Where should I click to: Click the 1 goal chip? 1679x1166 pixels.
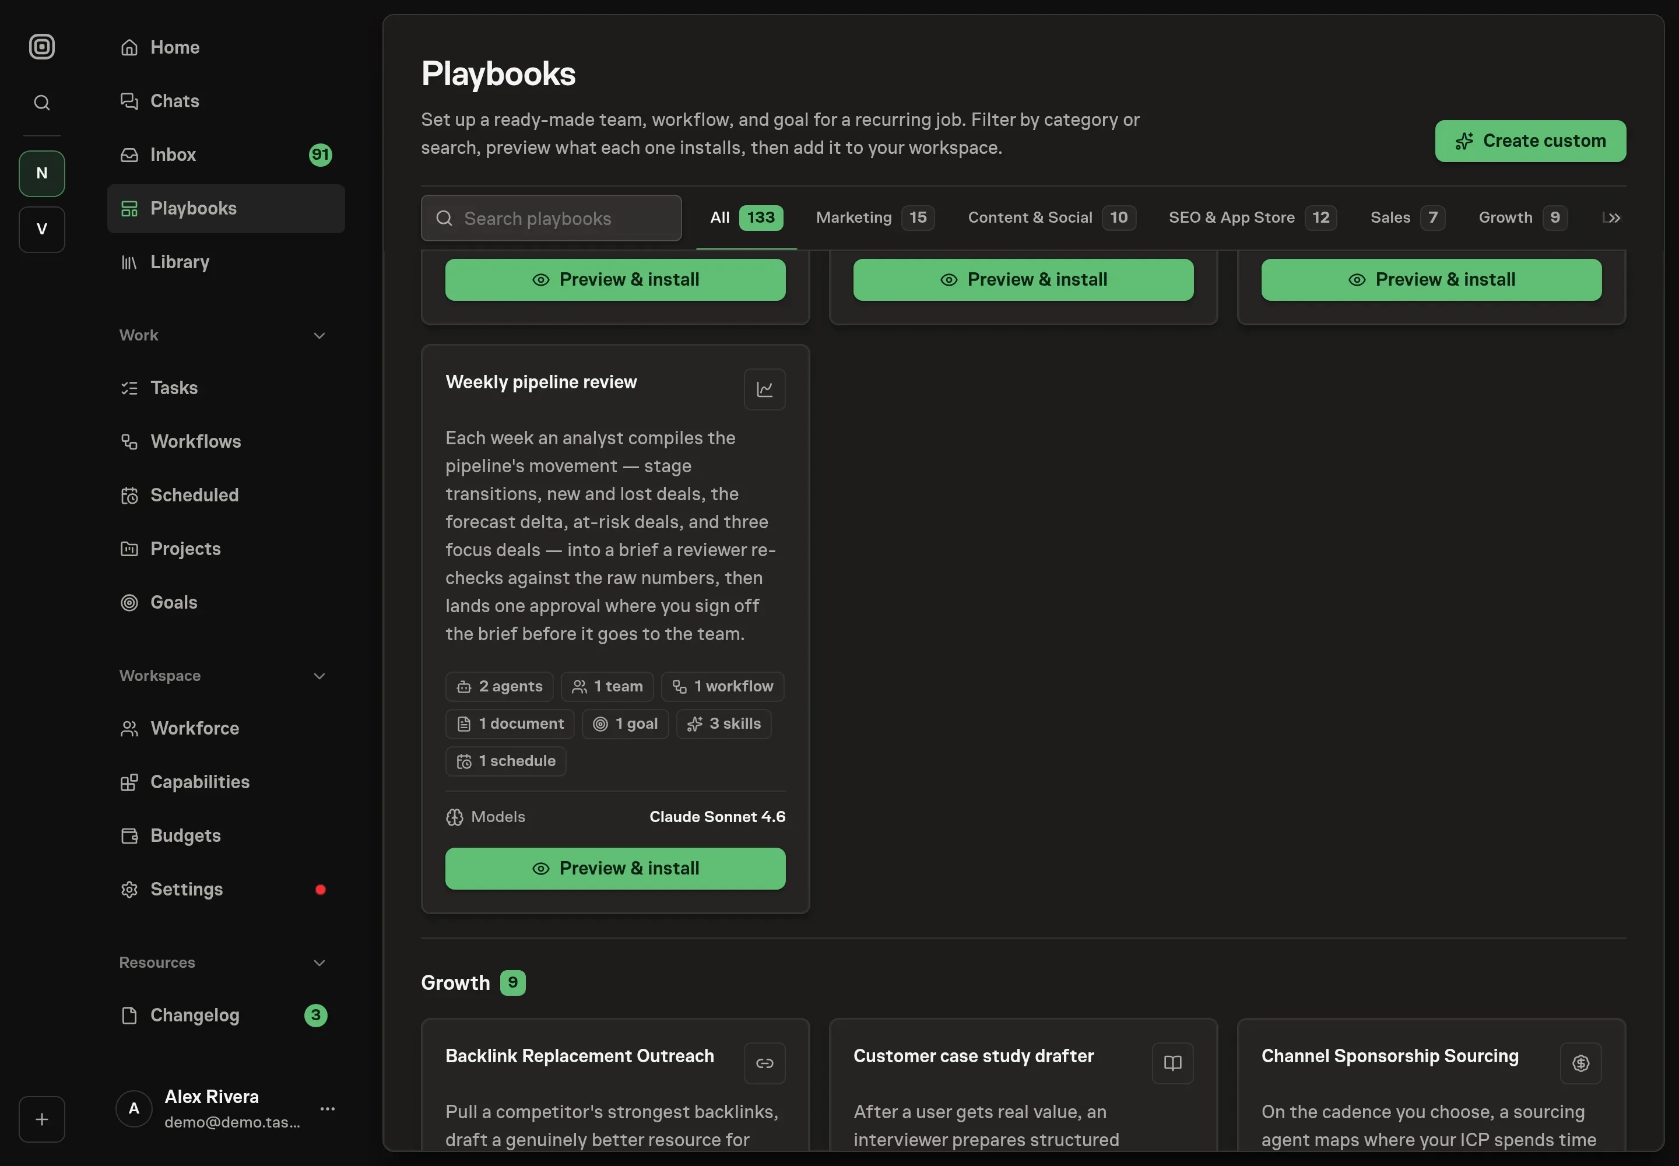[625, 724]
